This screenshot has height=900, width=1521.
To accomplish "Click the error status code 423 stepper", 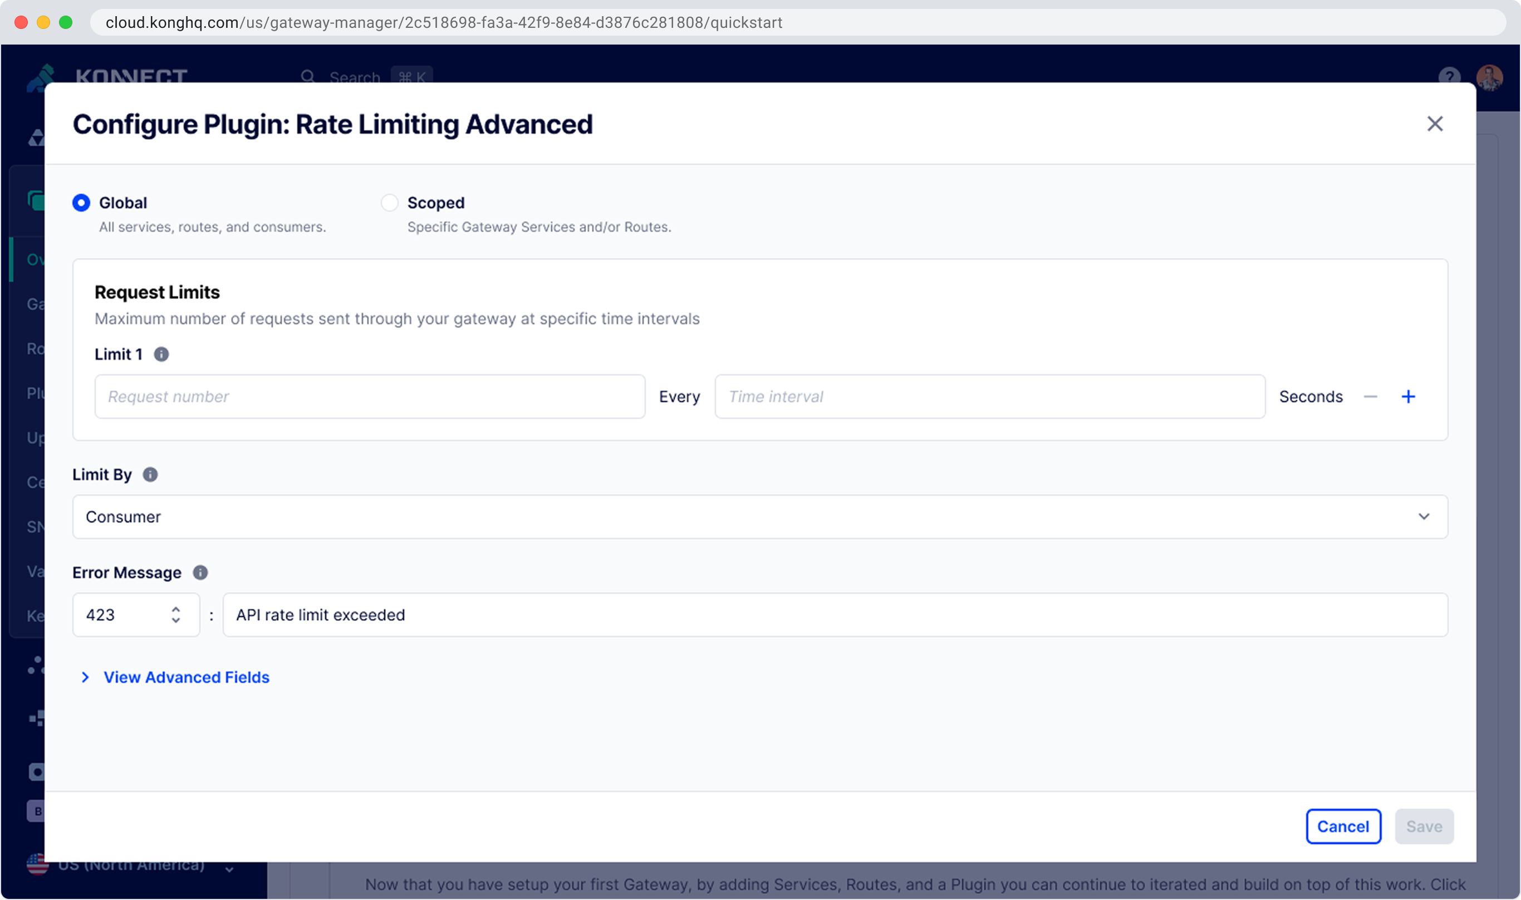I will pos(175,615).
